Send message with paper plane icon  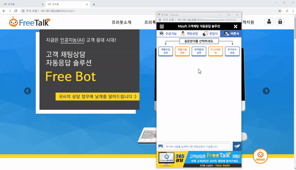[x=237, y=146]
